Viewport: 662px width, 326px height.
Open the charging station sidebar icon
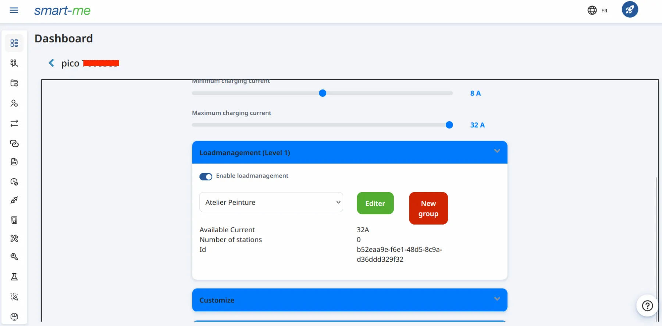14,220
